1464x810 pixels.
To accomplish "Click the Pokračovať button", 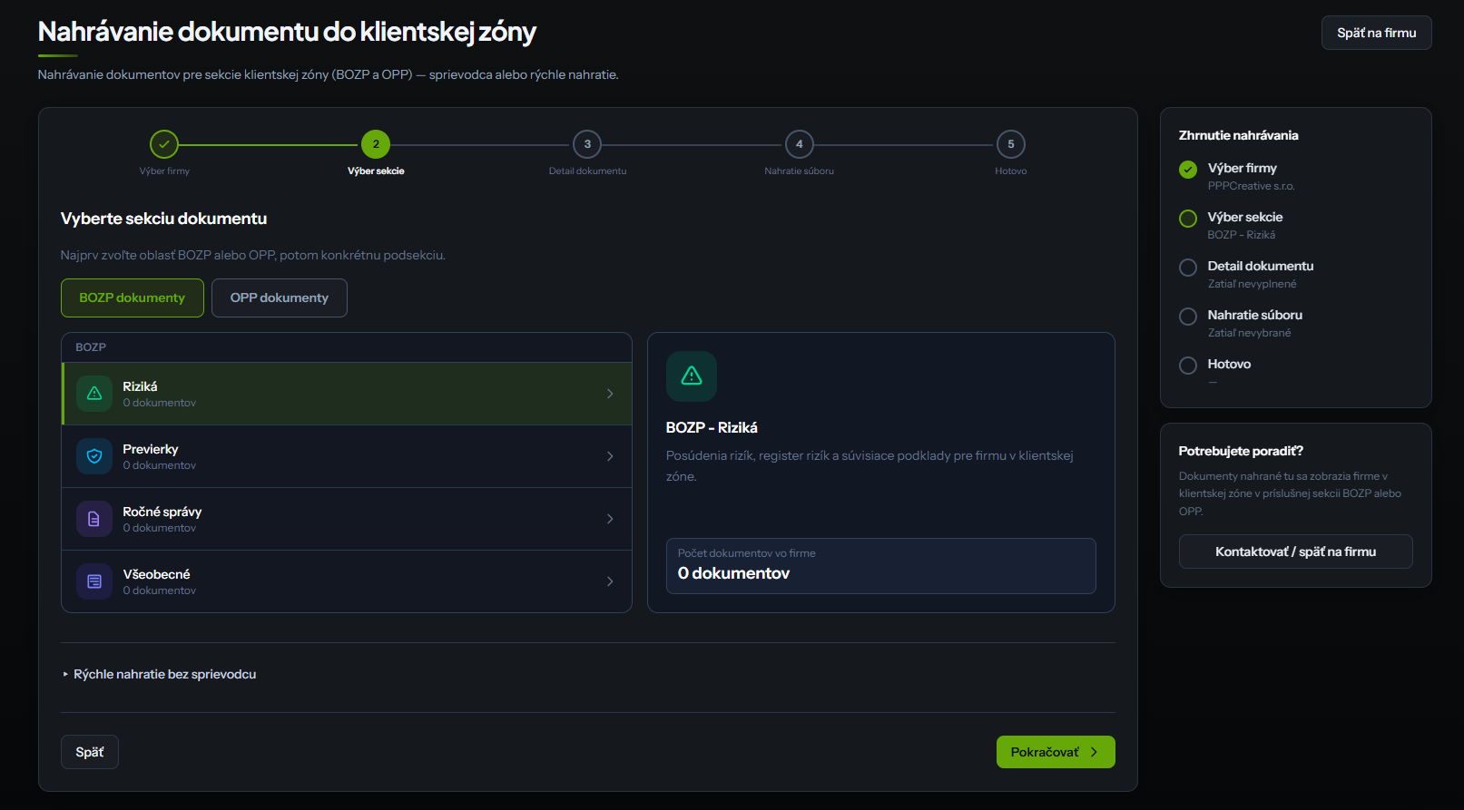I will (x=1056, y=752).
